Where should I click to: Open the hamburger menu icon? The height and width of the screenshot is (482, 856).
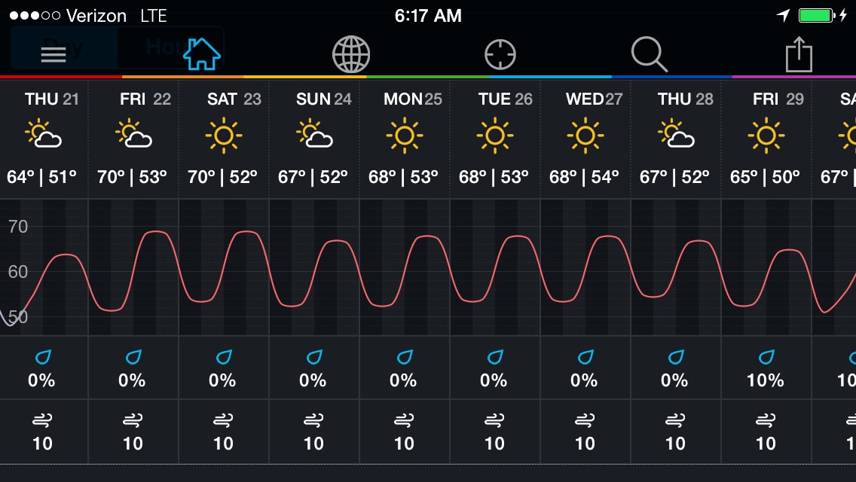[53, 54]
